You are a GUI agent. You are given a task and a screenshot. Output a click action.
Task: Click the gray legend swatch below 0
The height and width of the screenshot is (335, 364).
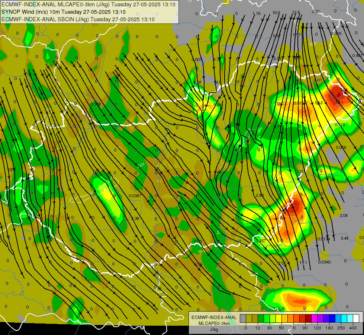click(x=243, y=318)
